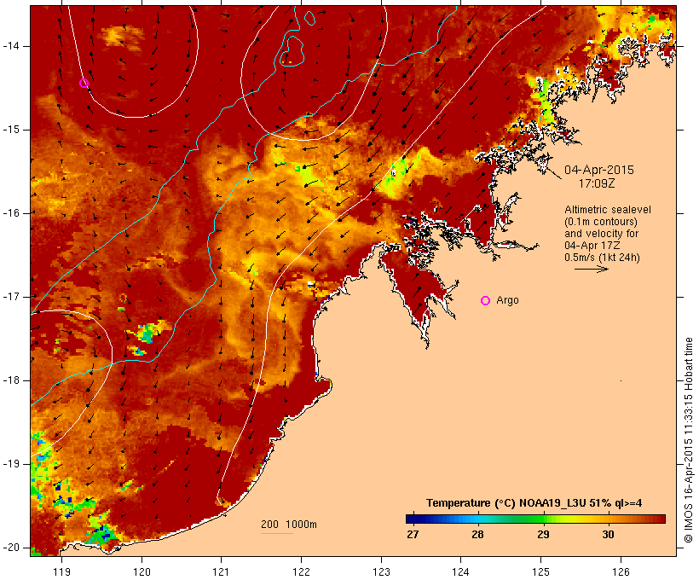
Task: Click the cyan 200m isobath legend line
Action: point(277,533)
